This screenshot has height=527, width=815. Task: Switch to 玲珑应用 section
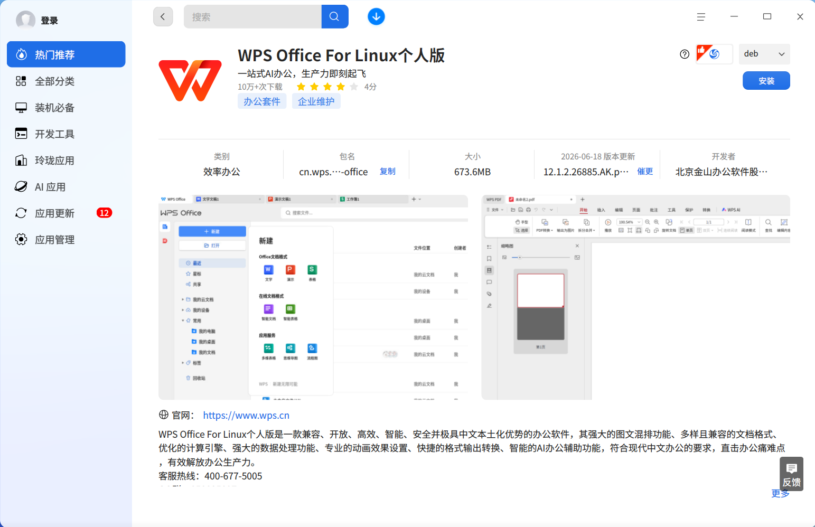(66, 160)
